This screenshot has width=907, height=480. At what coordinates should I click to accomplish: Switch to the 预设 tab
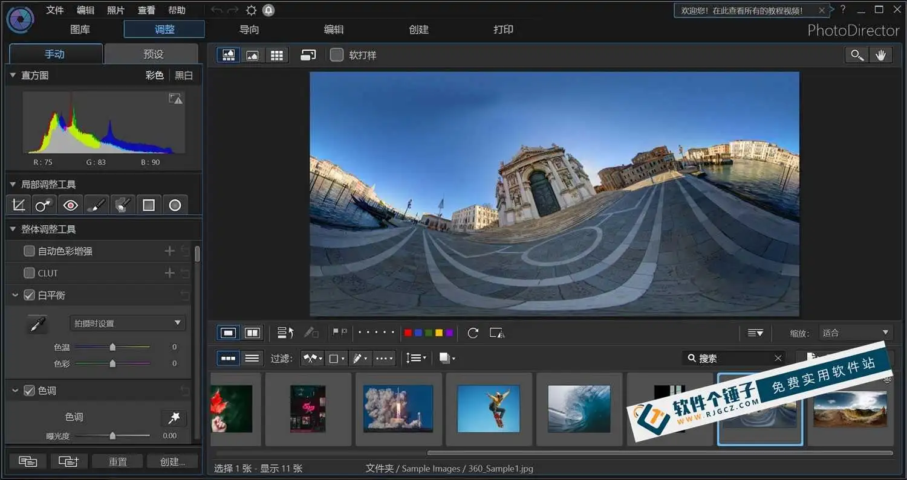[151, 54]
